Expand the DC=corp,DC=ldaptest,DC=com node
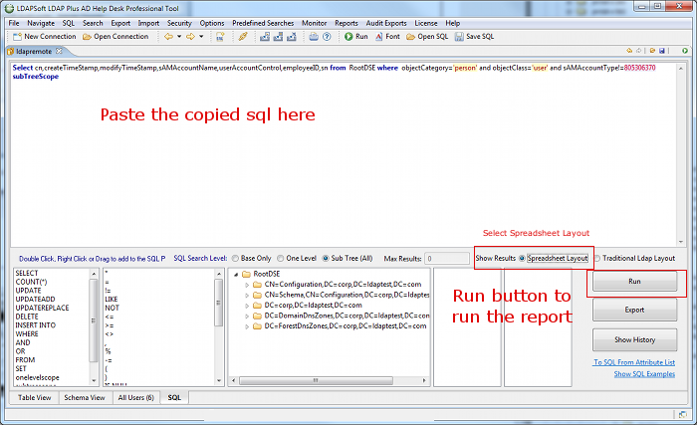 (247, 306)
